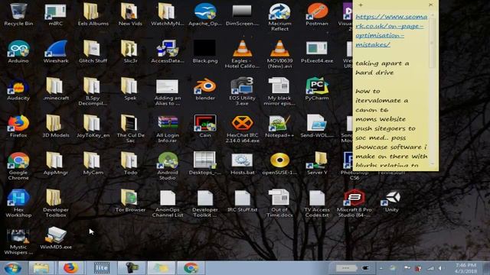Select the IRC Stuff.txt file
This screenshot has height=275, width=490.
(242, 201)
